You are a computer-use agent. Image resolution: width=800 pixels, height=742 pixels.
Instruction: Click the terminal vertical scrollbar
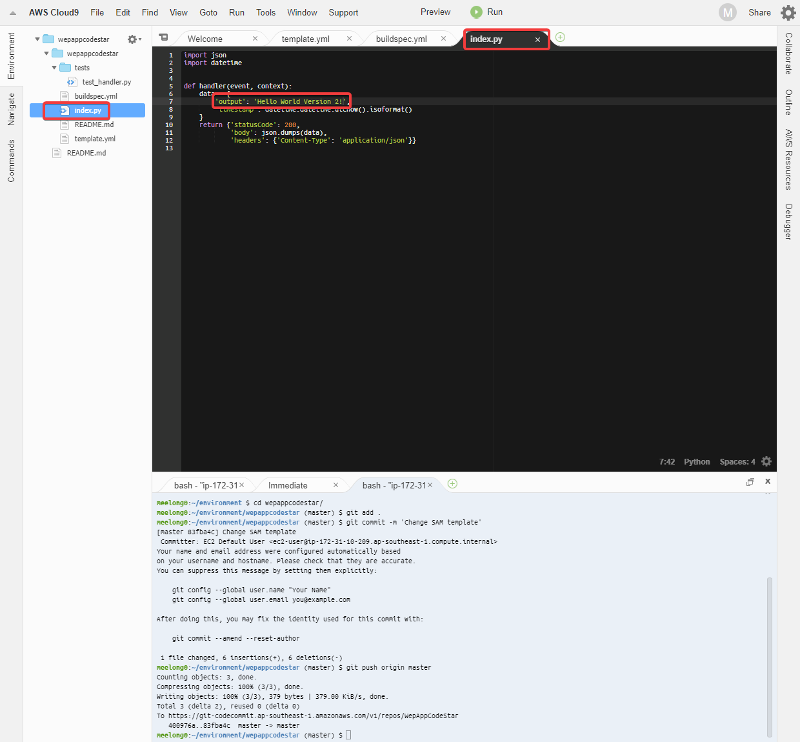[769, 657]
